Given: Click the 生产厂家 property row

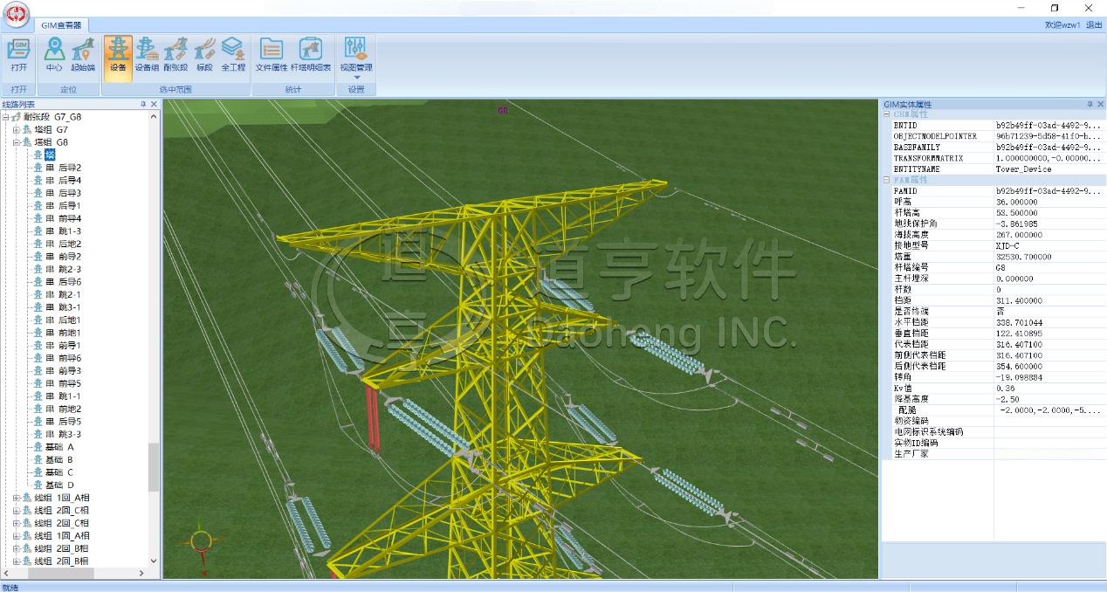Looking at the screenshot, I should [x=994, y=454].
